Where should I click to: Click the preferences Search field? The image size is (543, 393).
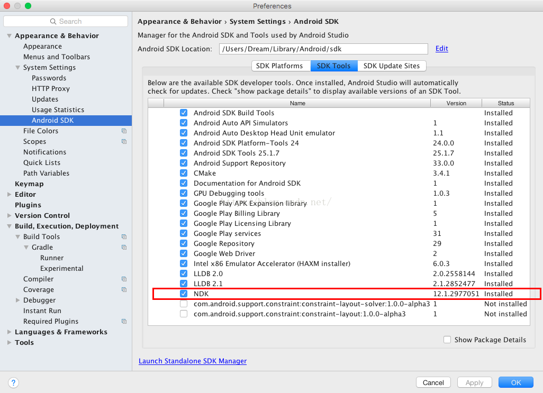[66, 22]
